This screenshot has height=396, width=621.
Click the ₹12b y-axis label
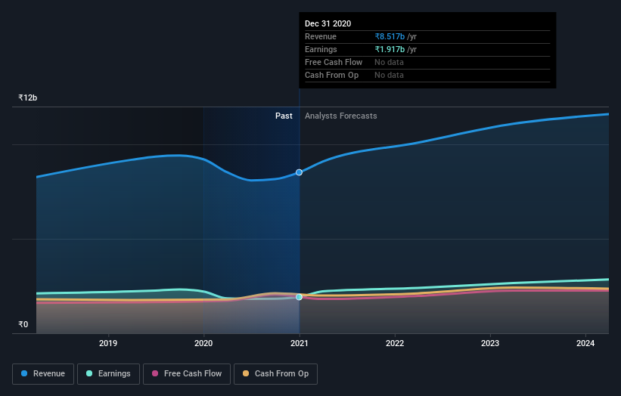[28, 97]
